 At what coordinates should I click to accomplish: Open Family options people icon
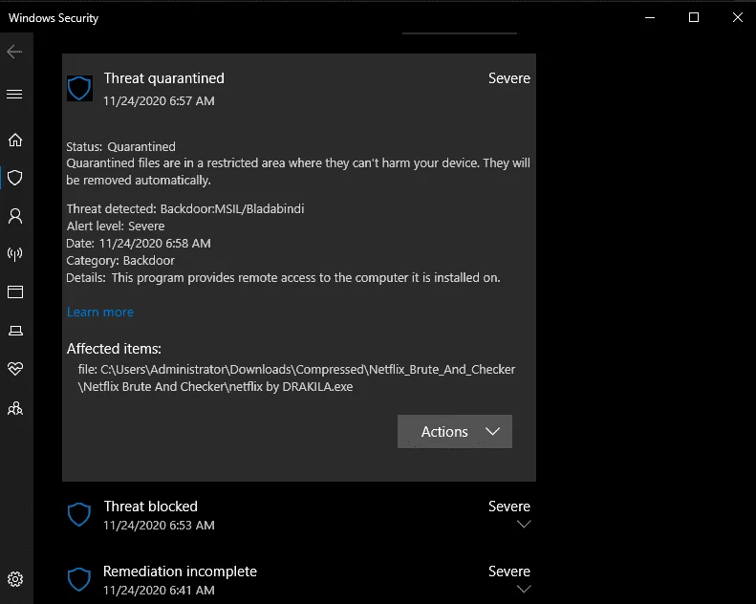(15, 409)
